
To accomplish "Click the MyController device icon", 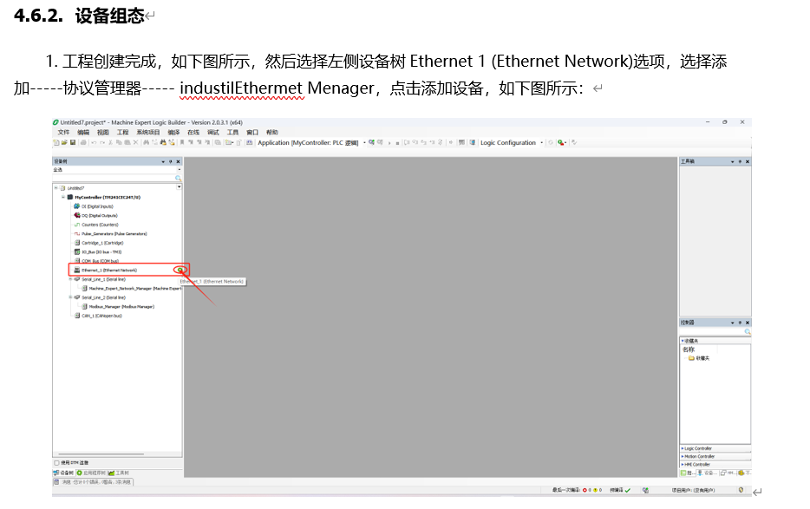I will pos(70,197).
